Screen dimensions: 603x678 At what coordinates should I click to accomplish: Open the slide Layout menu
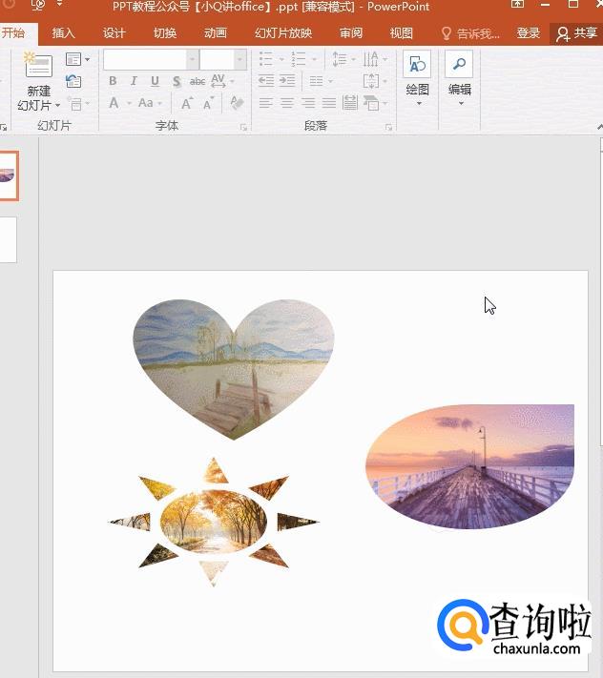77,59
